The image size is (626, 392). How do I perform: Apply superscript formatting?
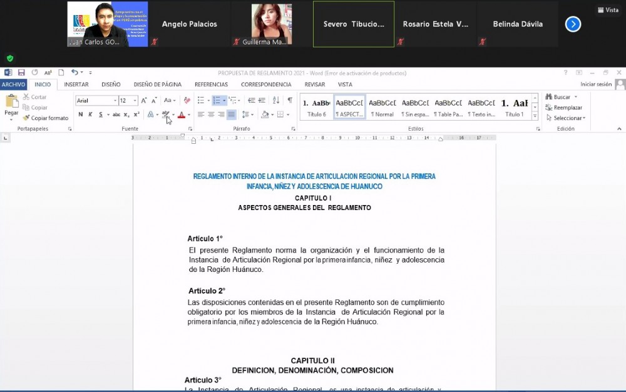point(136,114)
